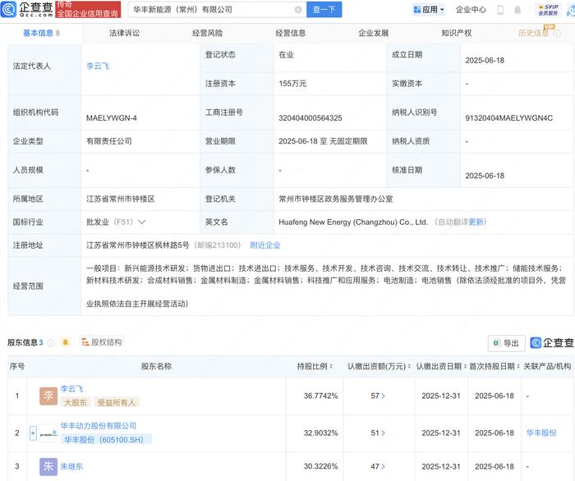Image resolution: width=575 pixels, height=481 pixels.
Task: Expand the 华丰动力股份有限公司 row plus icon
Action: coord(33,433)
